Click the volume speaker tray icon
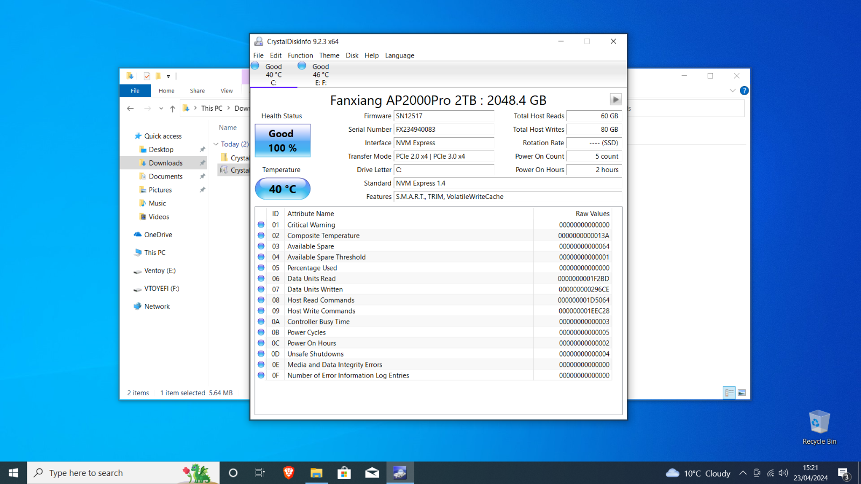Screen dimensions: 861x484 [x=783, y=473]
